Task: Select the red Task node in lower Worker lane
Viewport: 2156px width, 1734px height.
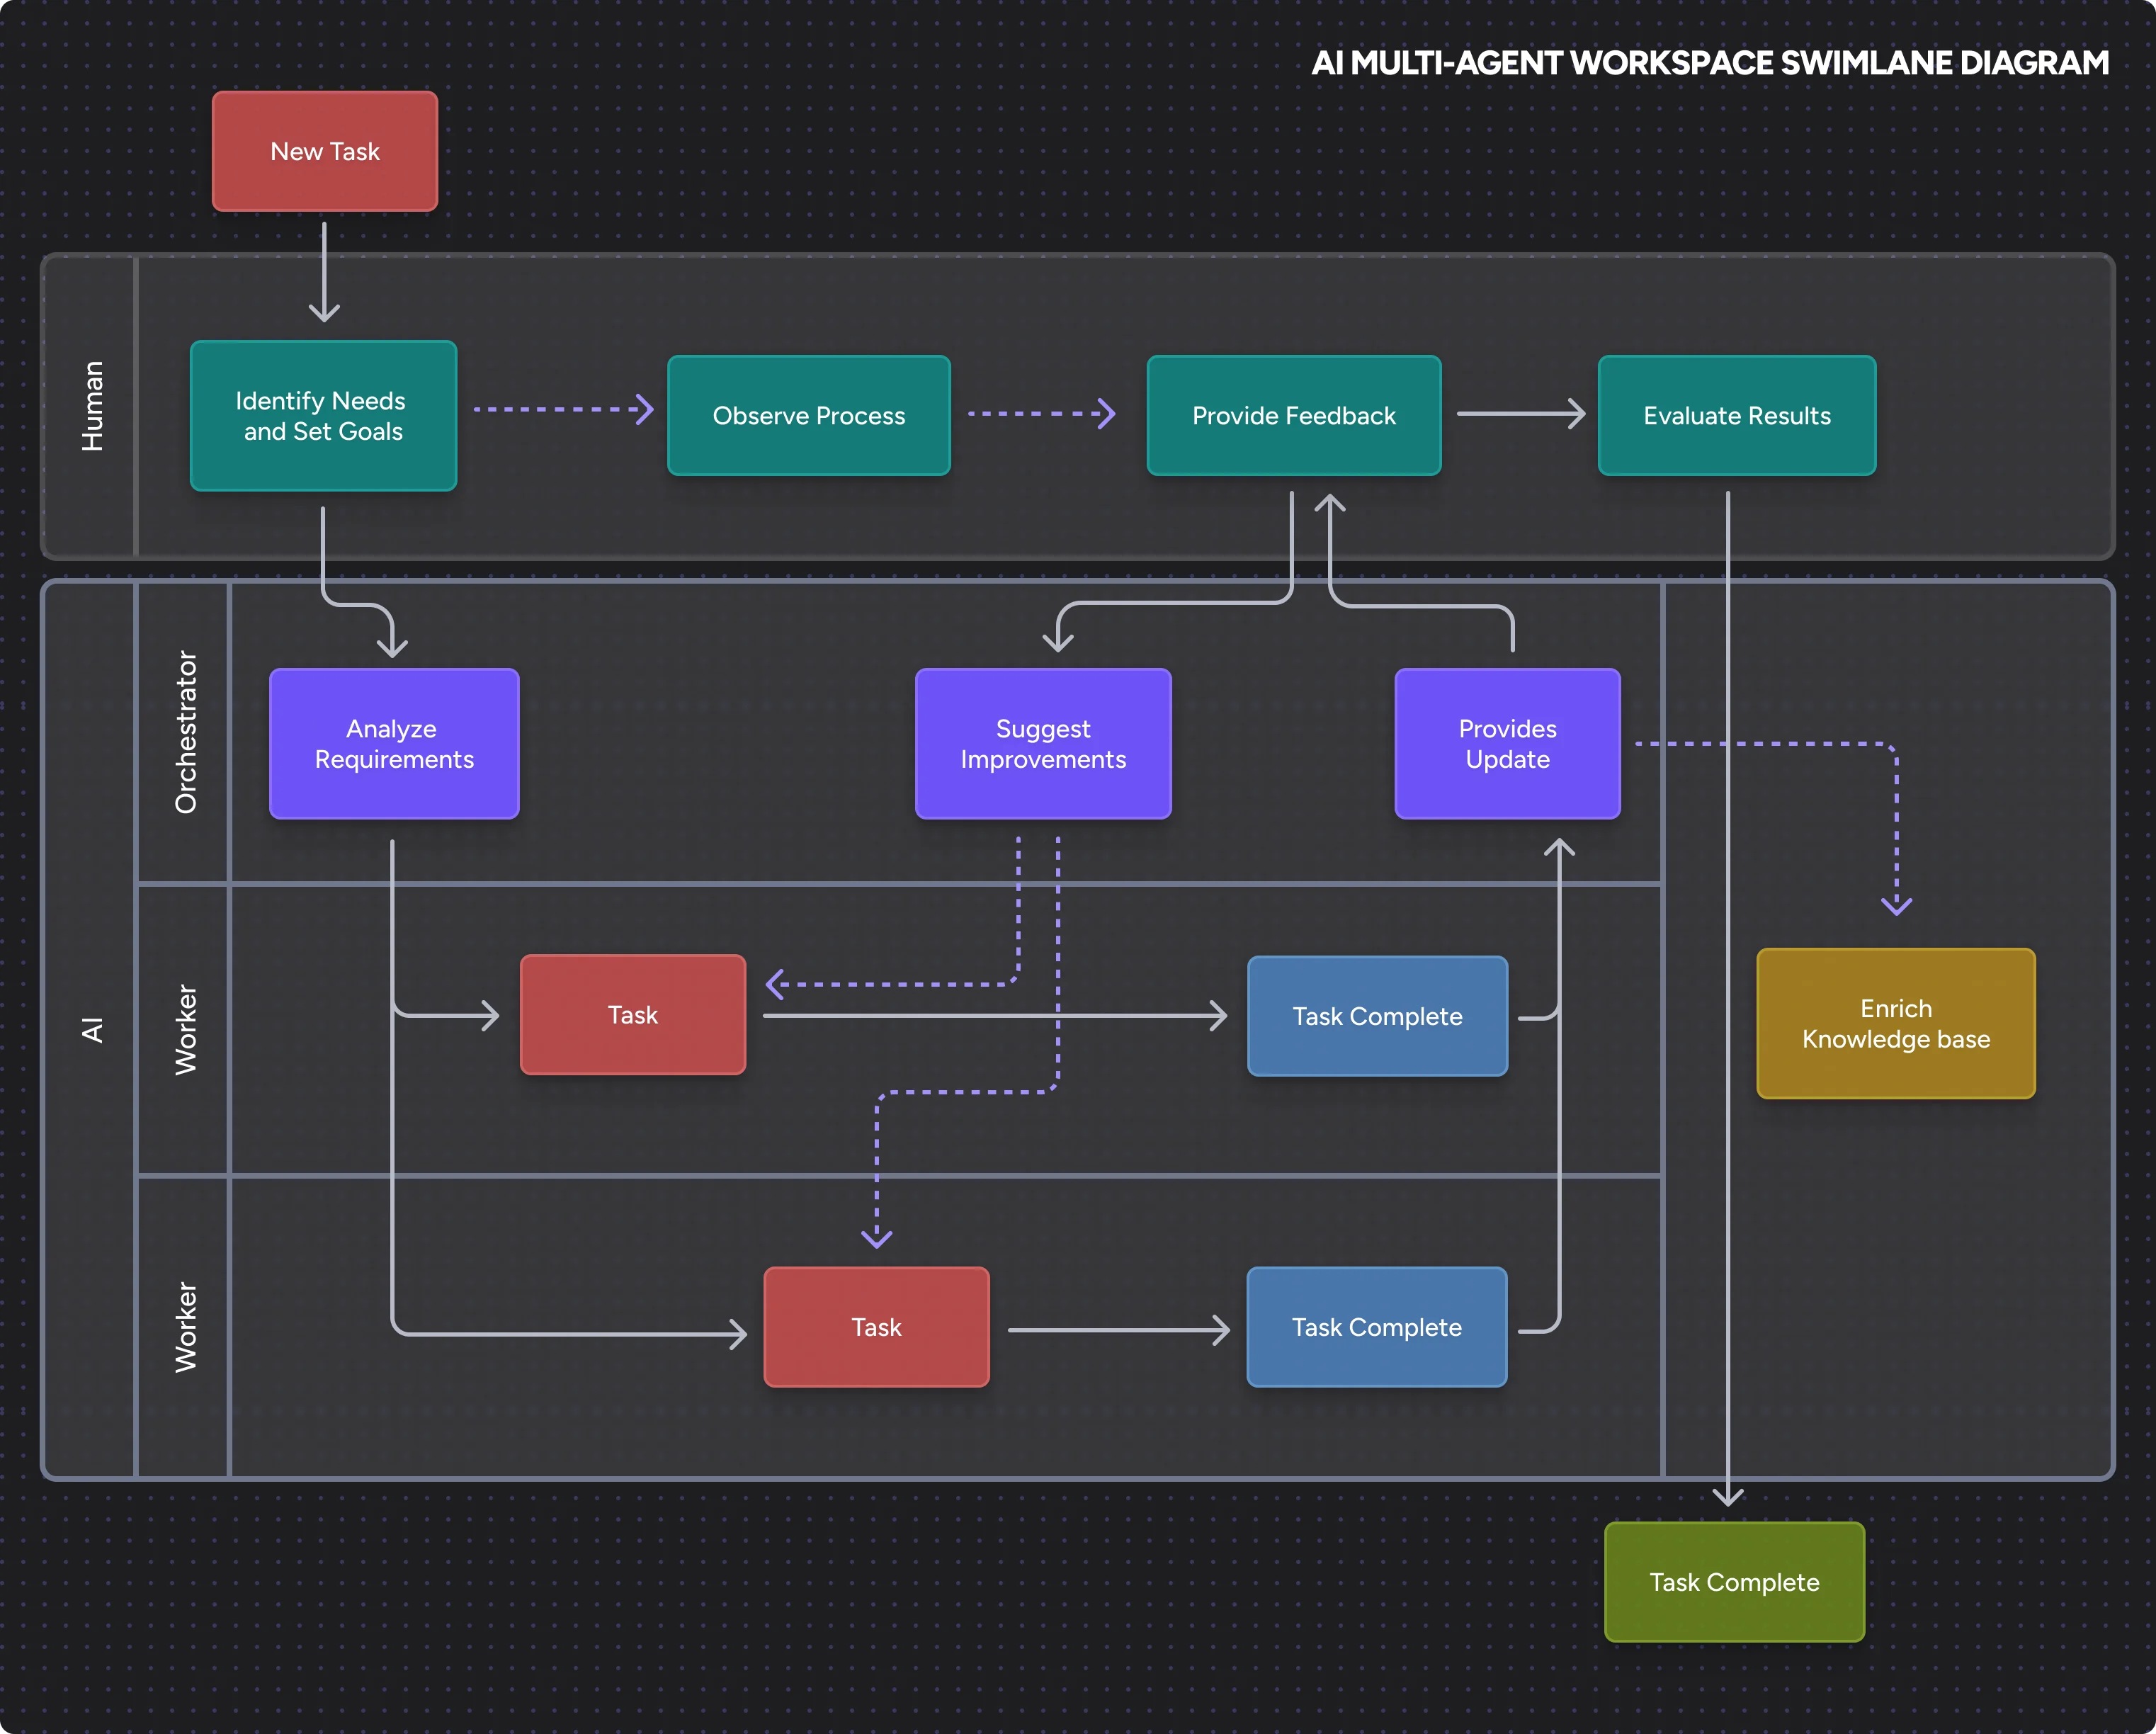Action: click(x=876, y=1327)
